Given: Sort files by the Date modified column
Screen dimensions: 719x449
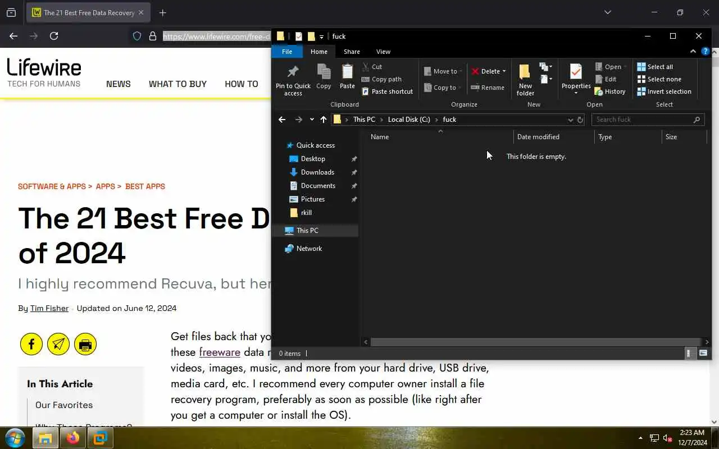Looking at the screenshot, I should (x=538, y=137).
